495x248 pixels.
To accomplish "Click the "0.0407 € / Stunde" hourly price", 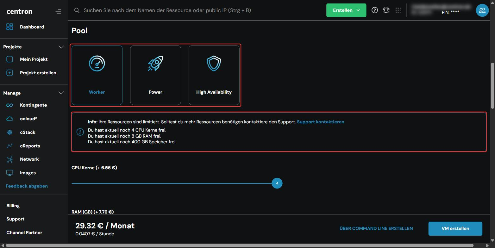I will pos(95,234).
